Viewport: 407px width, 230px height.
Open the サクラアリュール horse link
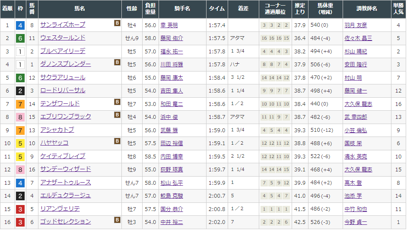point(63,78)
